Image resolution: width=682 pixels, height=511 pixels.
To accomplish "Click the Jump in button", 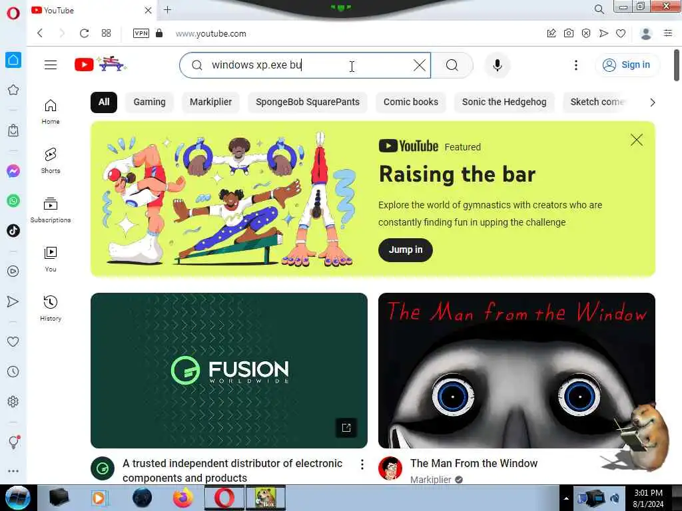I will [406, 250].
